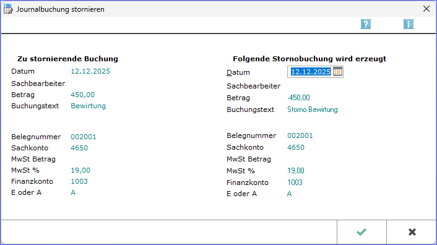Screen dimensions: 437x245
Task: Select Storno Bewirtung Buchungstext value
Action: click(313, 110)
